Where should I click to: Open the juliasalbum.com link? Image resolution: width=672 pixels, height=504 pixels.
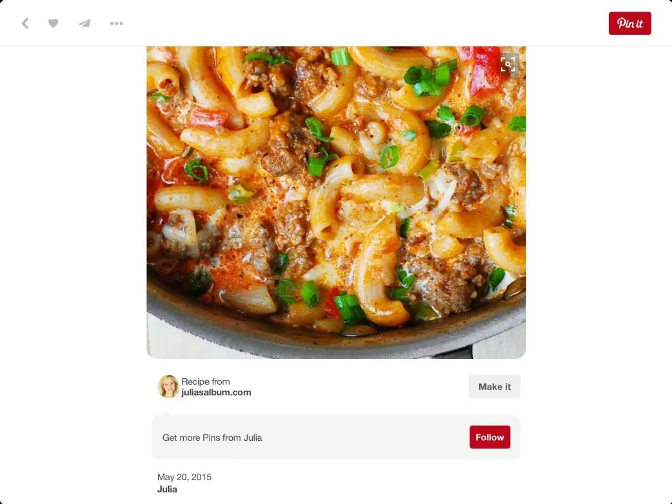point(217,392)
